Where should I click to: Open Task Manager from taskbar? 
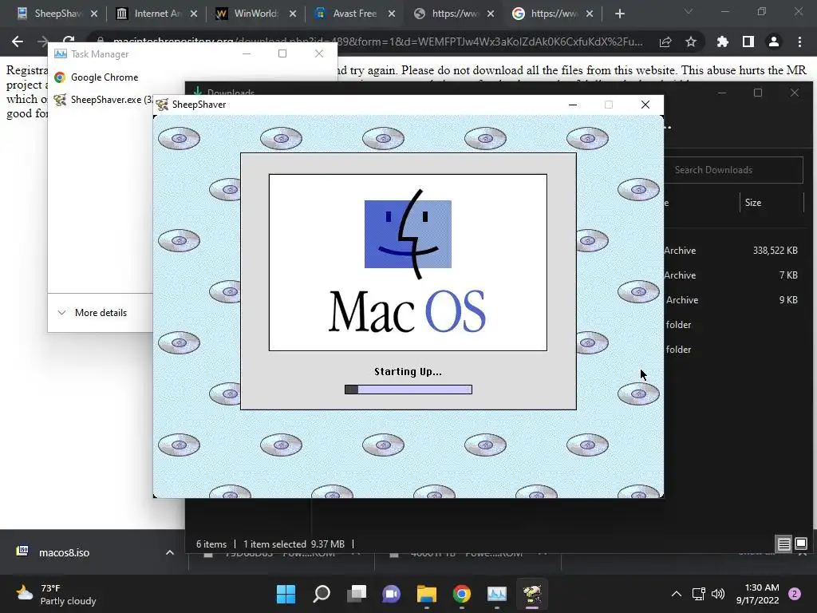(496, 594)
